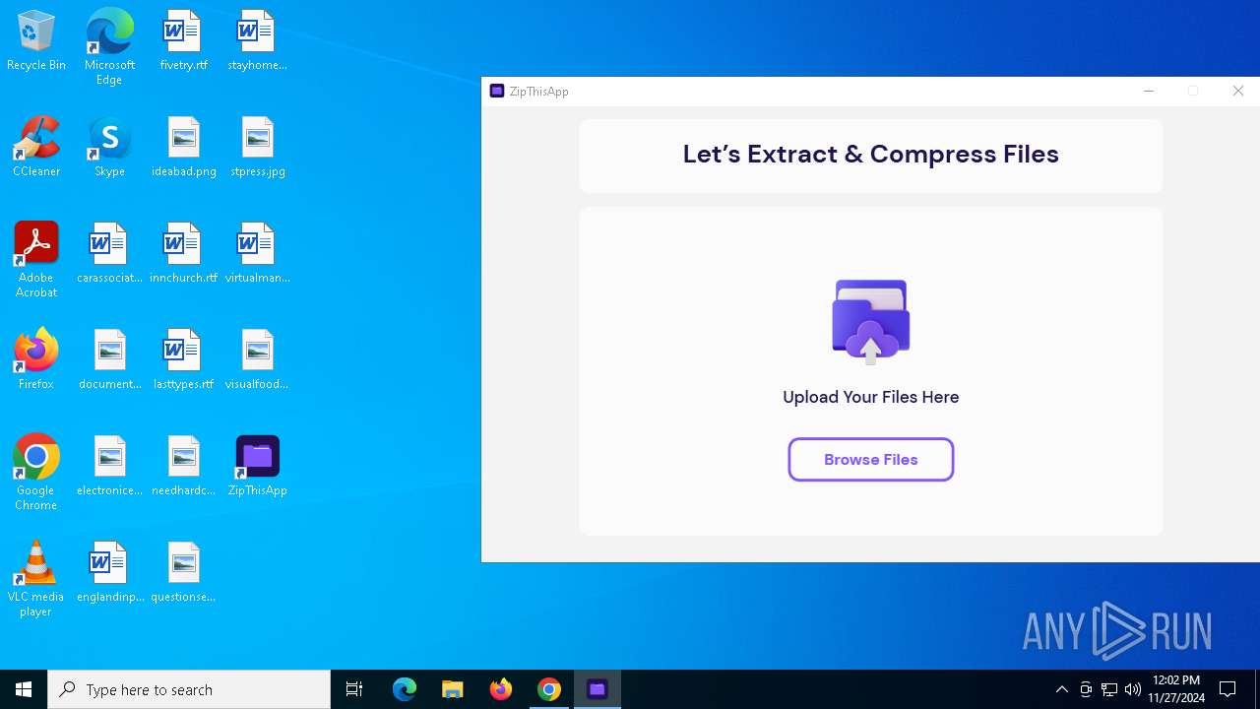This screenshot has height=709, width=1260.
Task: Select the englandinp document icon
Action: tap(109, 573)
